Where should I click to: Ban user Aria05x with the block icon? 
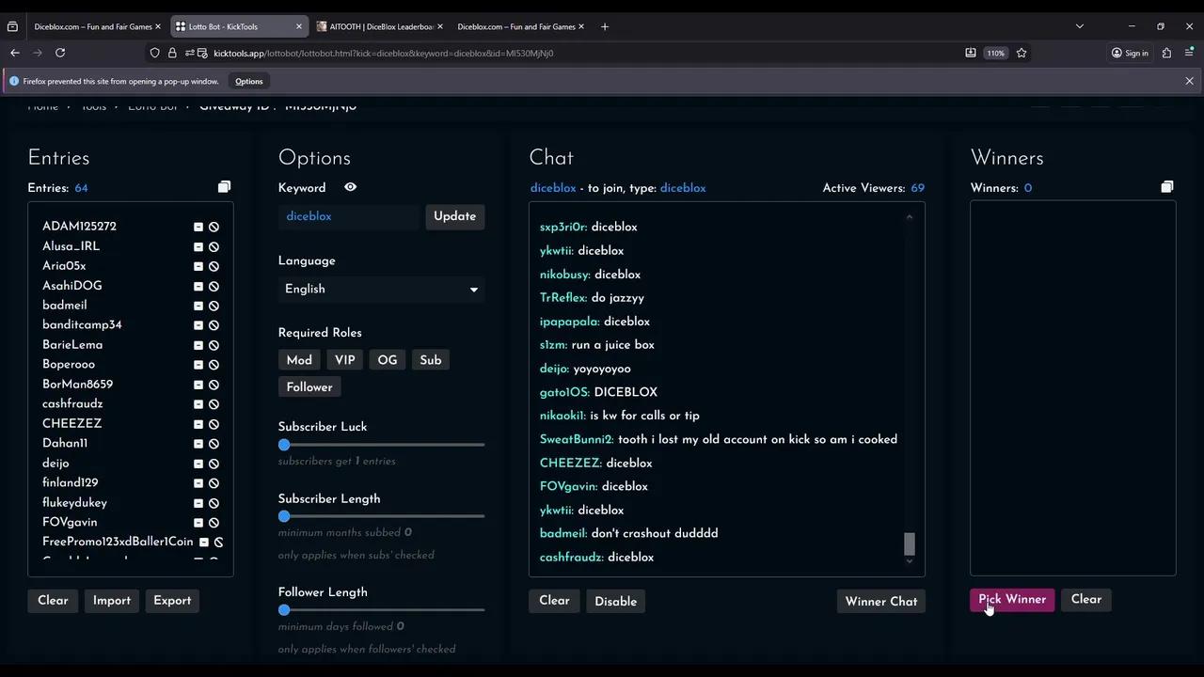point(214,266)
